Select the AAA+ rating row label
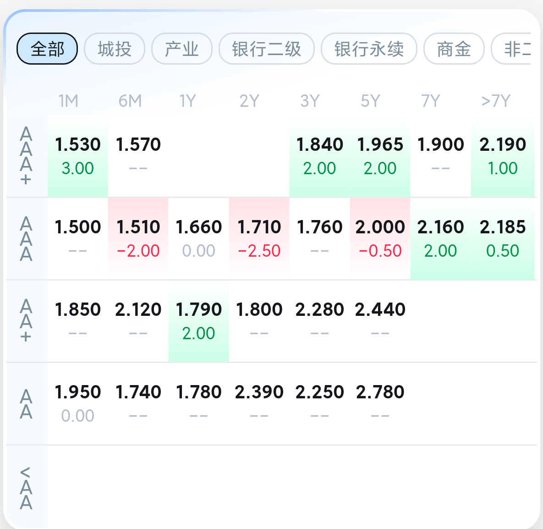The image size is (543, 529). [x=26, y=156]
